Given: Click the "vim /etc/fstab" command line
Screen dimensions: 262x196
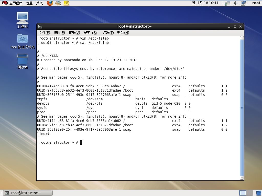Looking at the screenshot, I should [73, 38].
